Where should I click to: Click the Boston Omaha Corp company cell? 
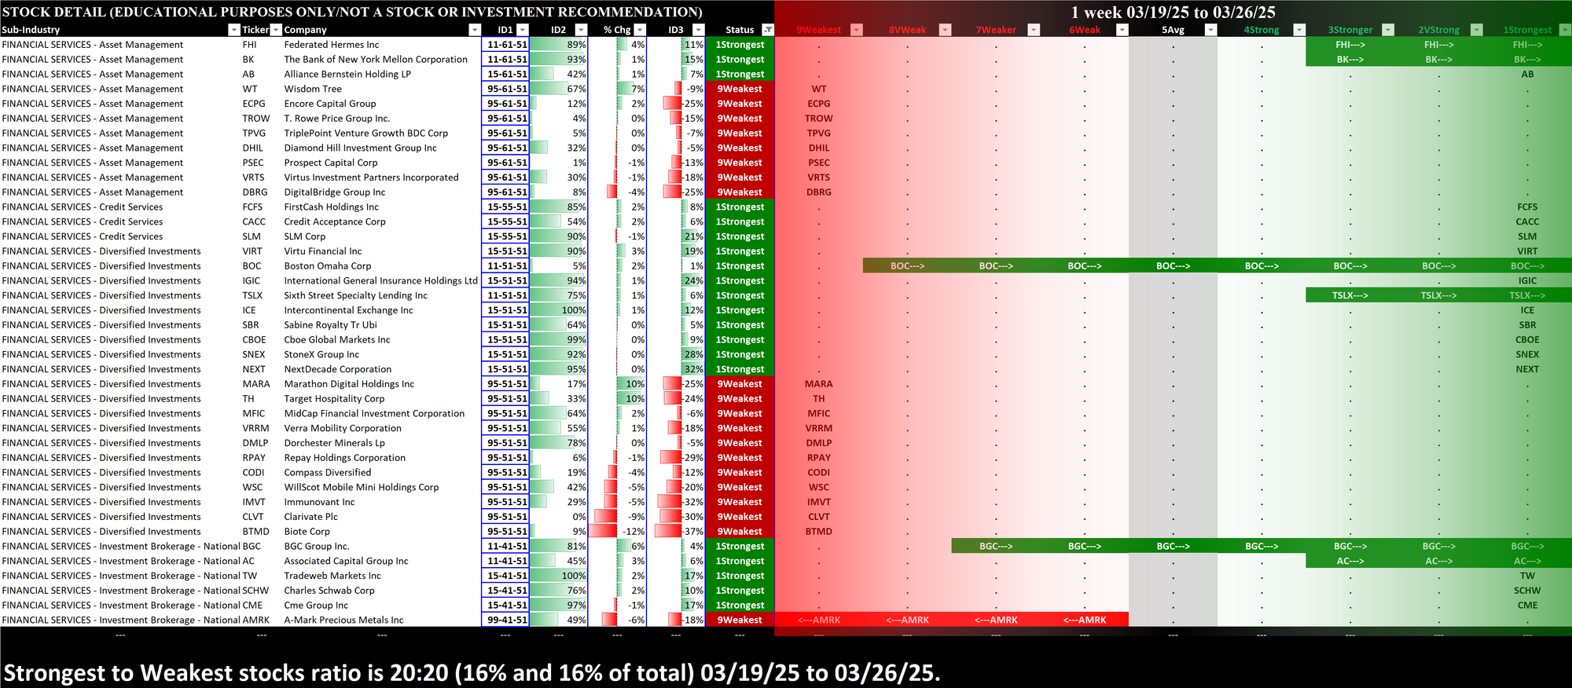381,266
